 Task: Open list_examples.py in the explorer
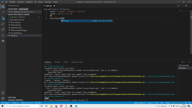pos(16,33)
